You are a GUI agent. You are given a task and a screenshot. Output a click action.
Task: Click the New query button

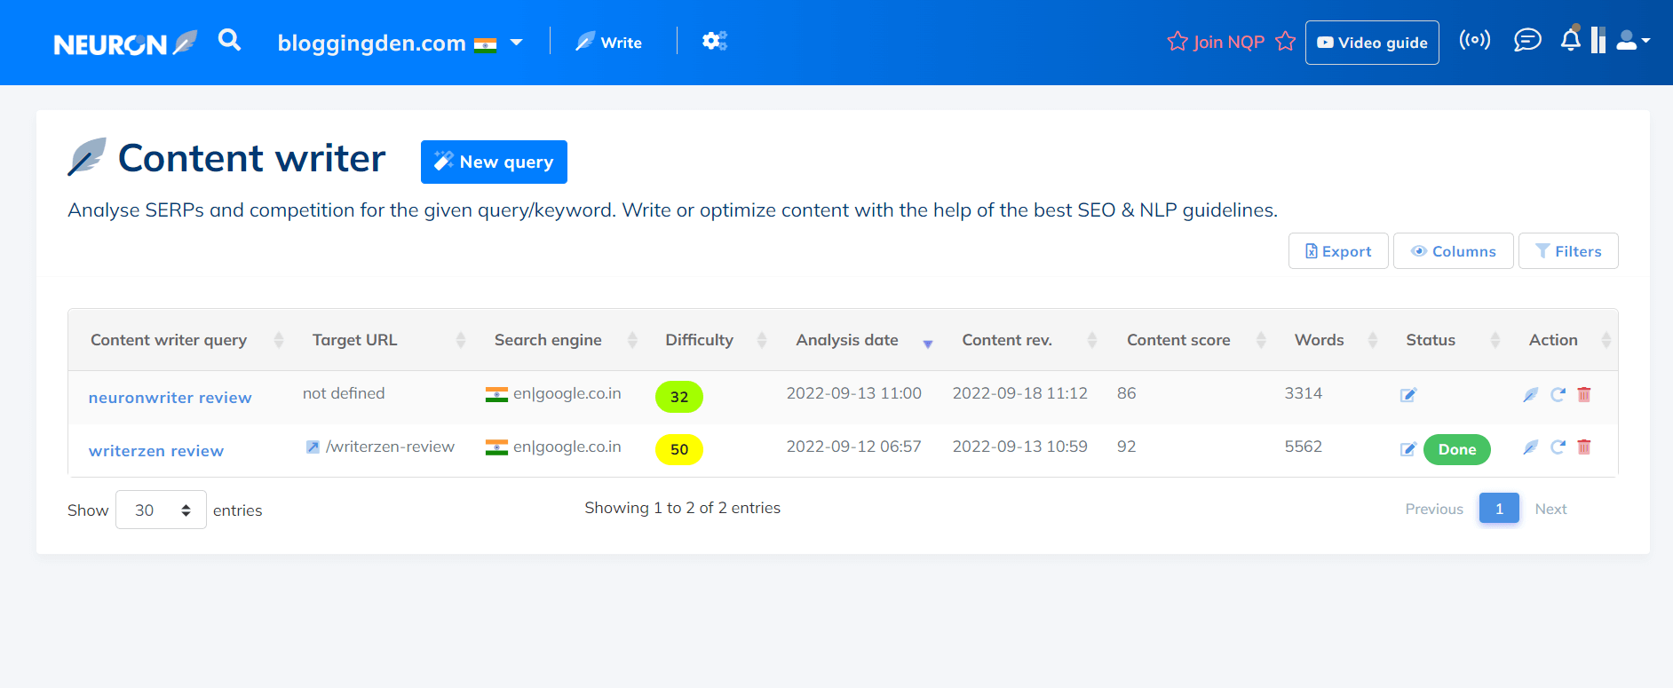[x=494, y=162]
